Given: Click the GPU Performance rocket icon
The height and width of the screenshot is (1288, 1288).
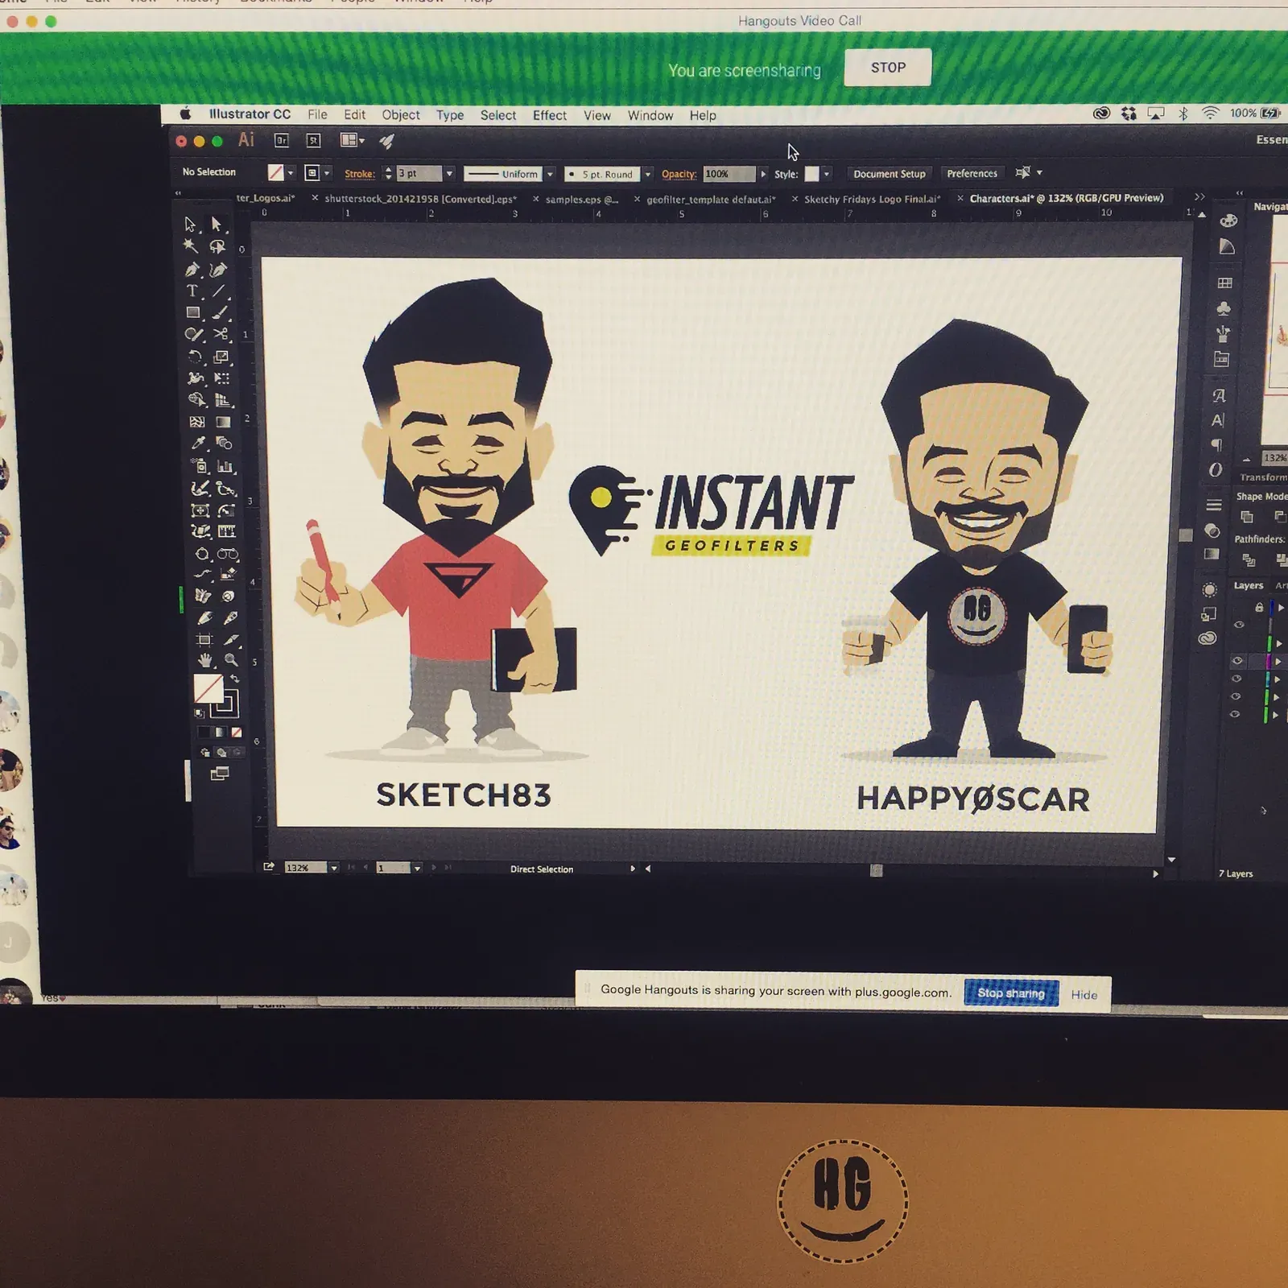Looking at the screenshot, I should pyautogui.click(x=387, y=142).
